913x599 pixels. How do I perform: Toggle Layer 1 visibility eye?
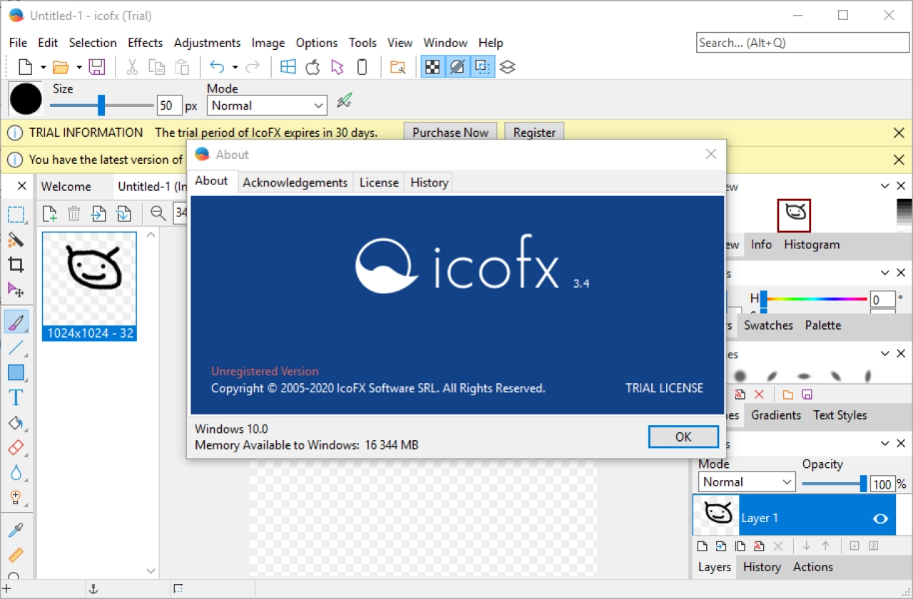[x=881, y=519]
